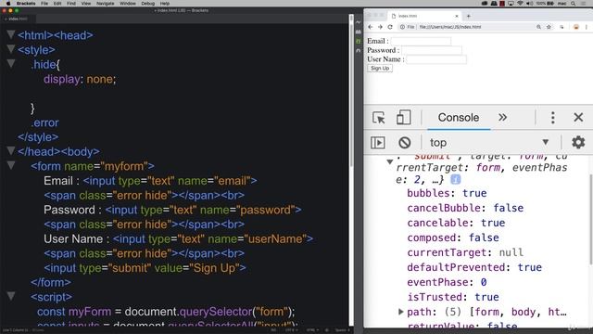The image size is (593, 334).
Task: Click the 'cancelBubble: false' console row
Action: pos(465,208)
